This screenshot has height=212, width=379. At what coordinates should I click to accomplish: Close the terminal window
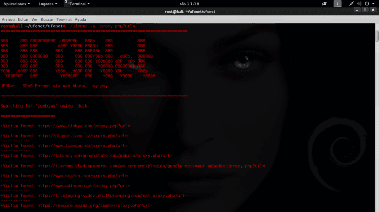[373, 10]
